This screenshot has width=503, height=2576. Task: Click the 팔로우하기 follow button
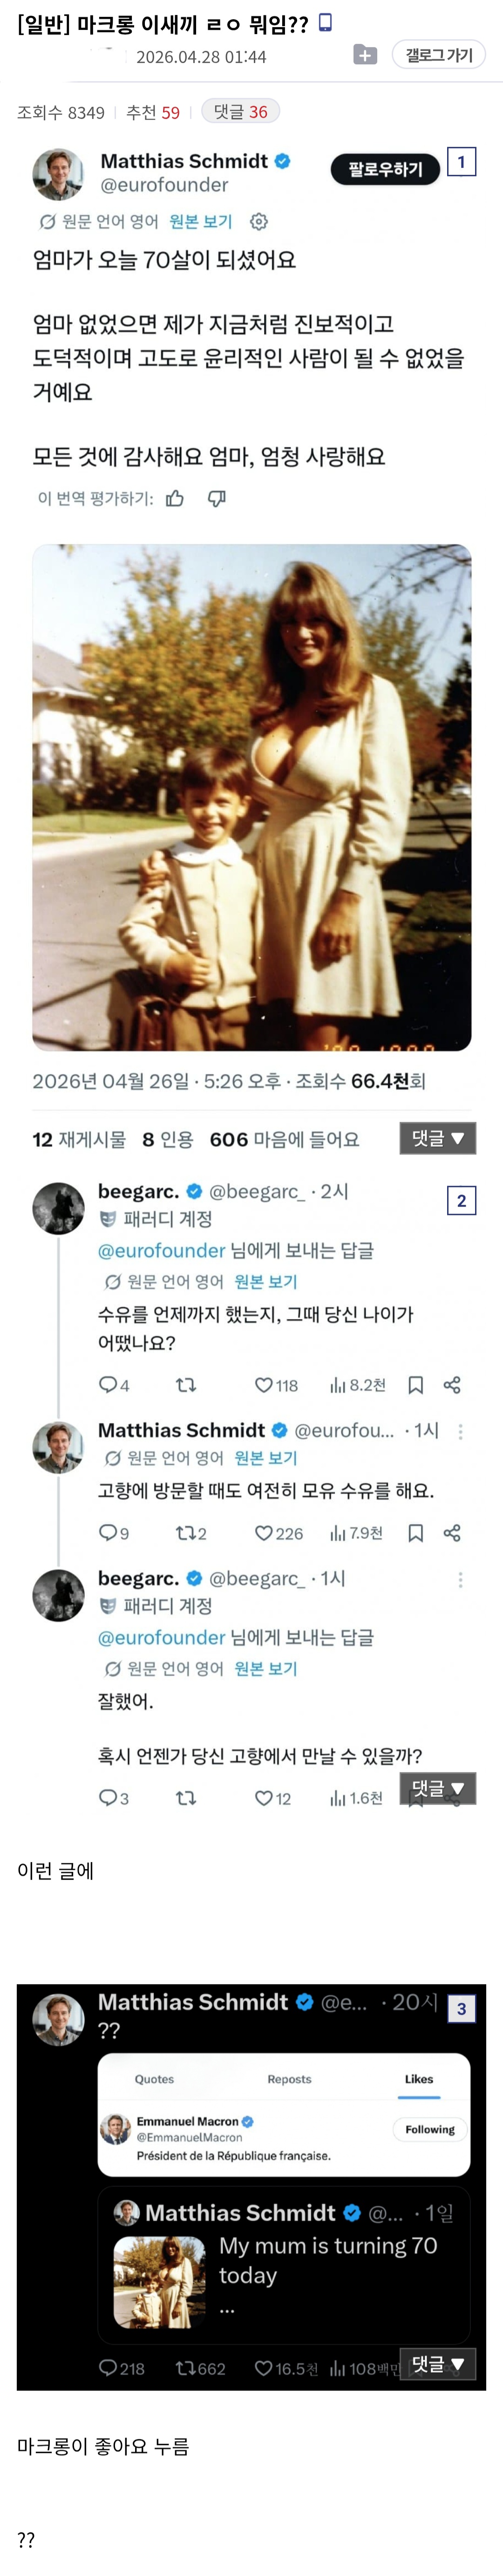[385, 169]
